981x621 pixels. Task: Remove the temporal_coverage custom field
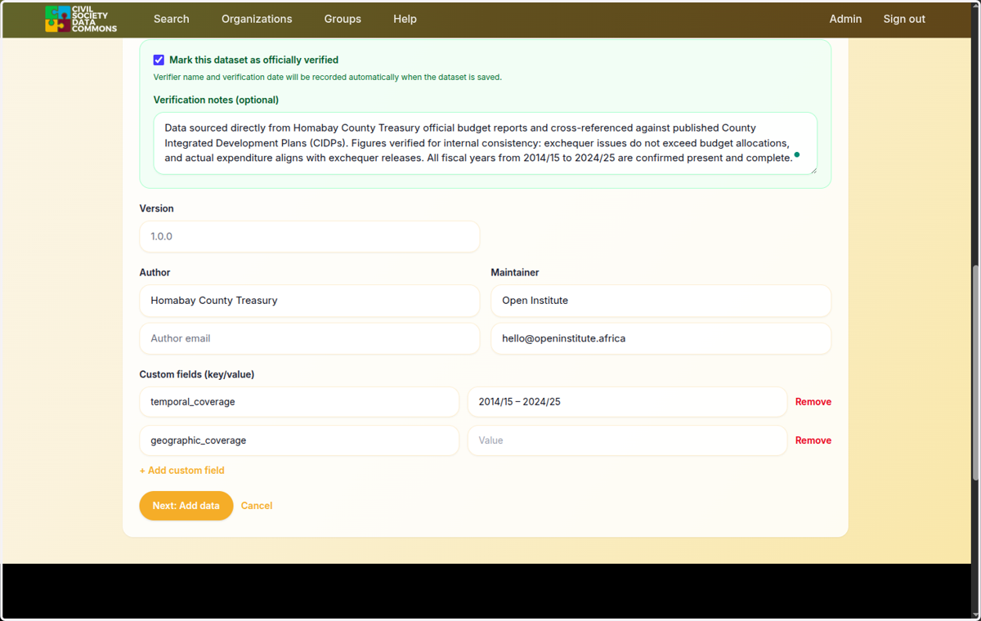[813, 402]
